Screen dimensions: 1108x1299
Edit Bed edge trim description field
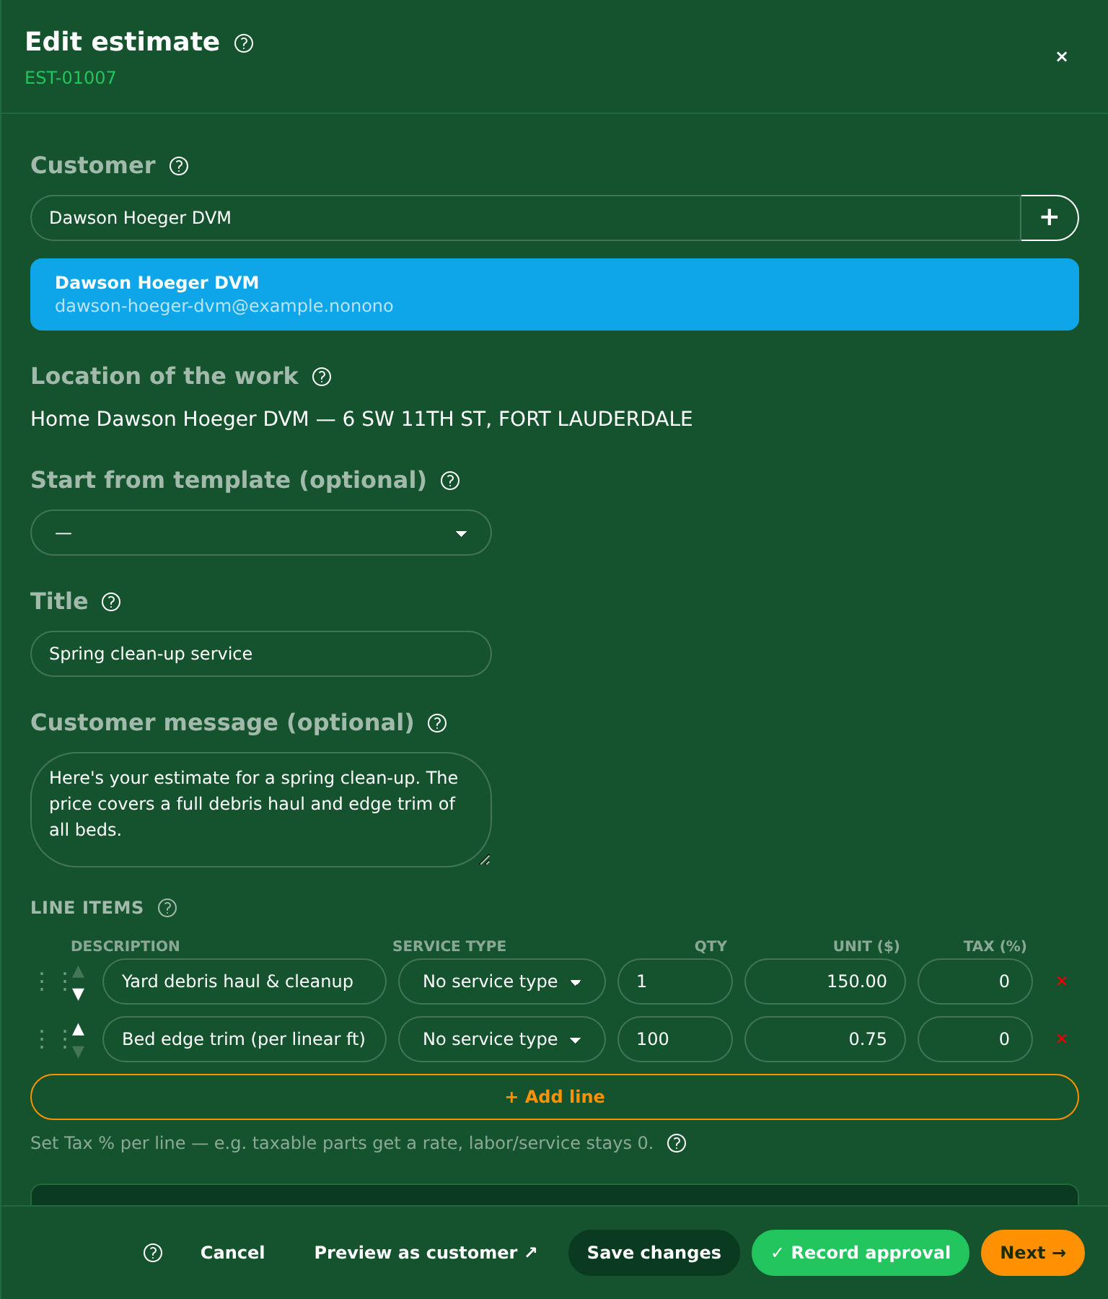click(245, 1039)
